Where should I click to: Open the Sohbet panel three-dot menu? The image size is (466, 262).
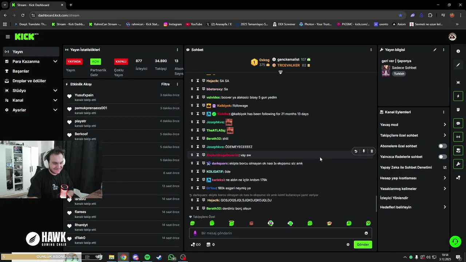[x=371, y=49]
